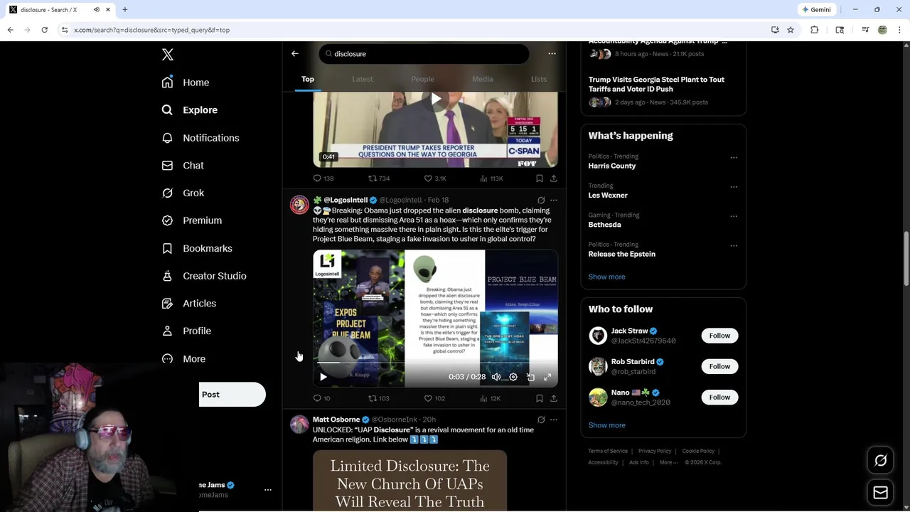Click the X logo in sidebar

[168, 55]
